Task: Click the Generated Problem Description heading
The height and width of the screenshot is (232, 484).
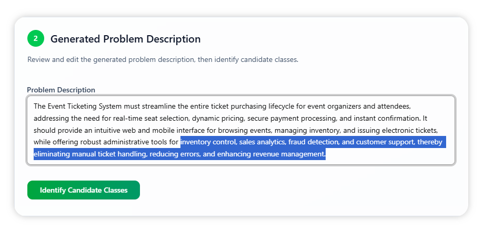Action: click(125, 39)
